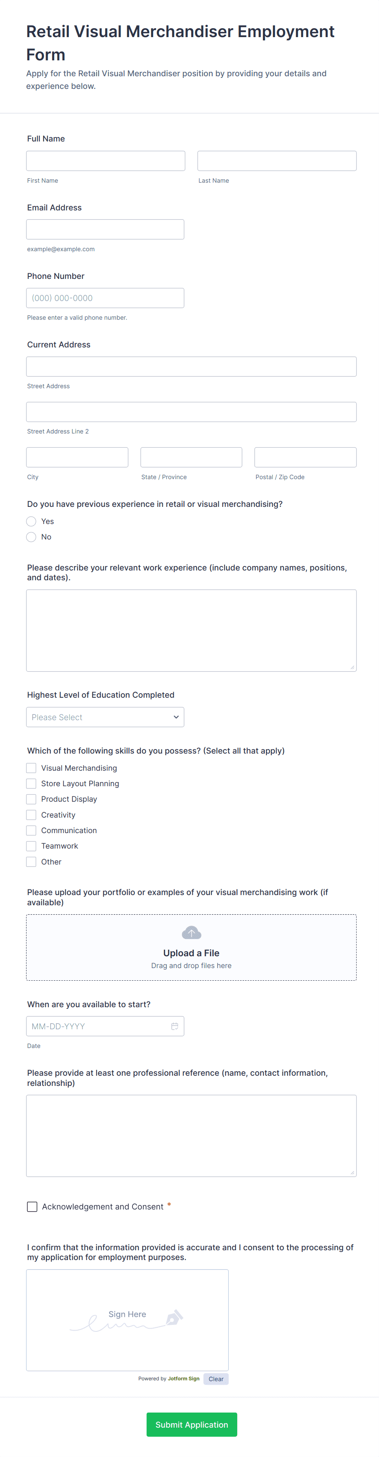Click the work experience text area
Screen dimensions: 379x1457
pos(191,630)
